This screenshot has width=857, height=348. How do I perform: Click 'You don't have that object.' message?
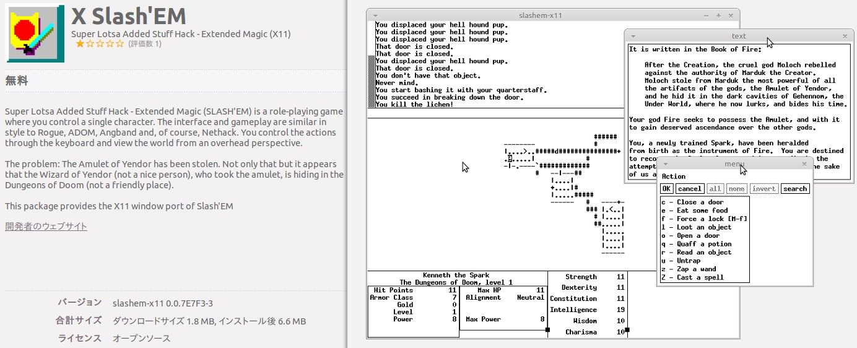[x=428, y=76]
